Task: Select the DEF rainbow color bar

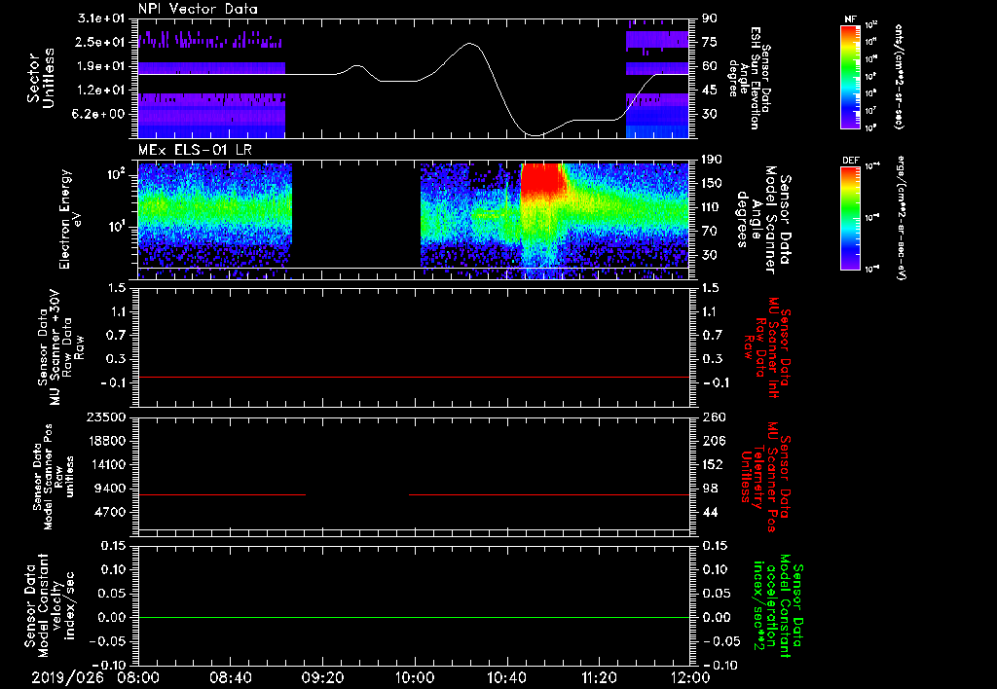Action: coord(850,218)
